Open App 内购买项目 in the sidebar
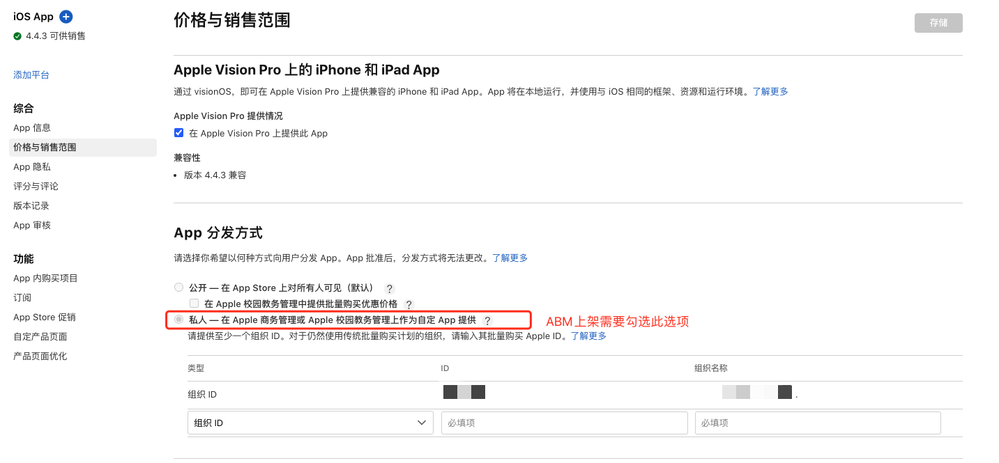 click(x=45, y=278)
